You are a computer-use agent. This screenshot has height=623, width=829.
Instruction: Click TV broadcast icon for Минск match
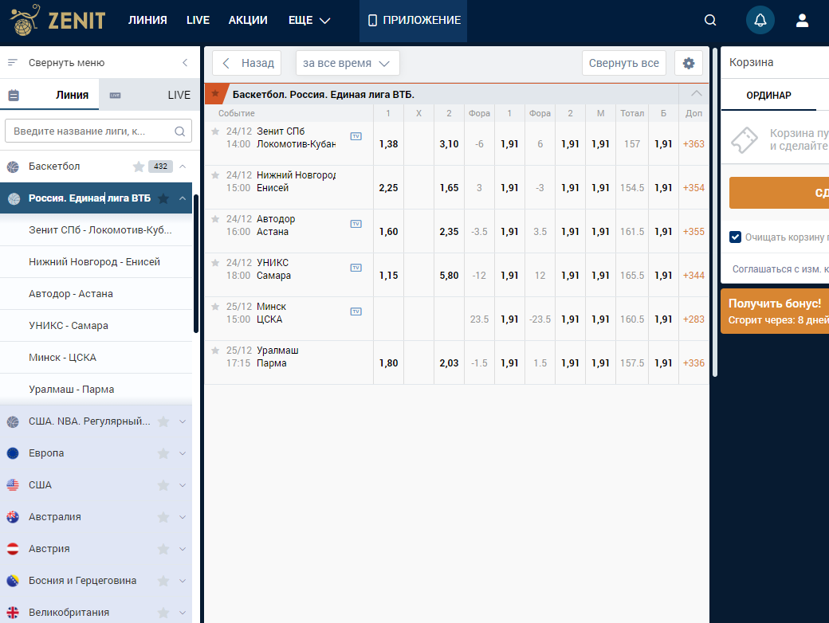[356, 311]
